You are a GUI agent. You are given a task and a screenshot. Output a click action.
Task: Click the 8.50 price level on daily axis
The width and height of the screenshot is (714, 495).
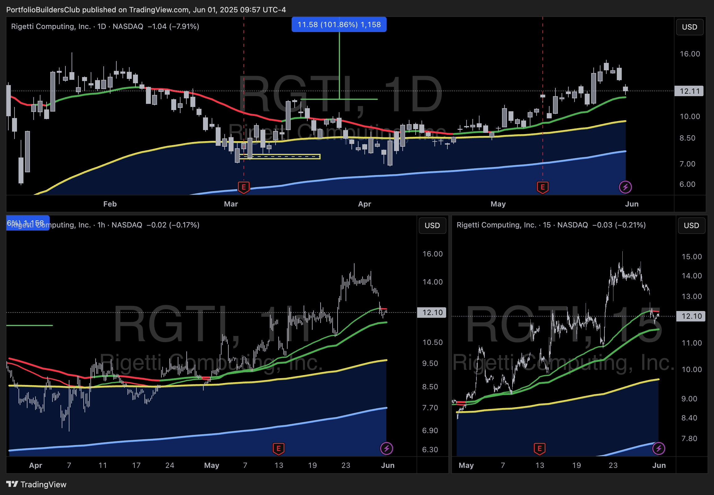pos(687,138)
